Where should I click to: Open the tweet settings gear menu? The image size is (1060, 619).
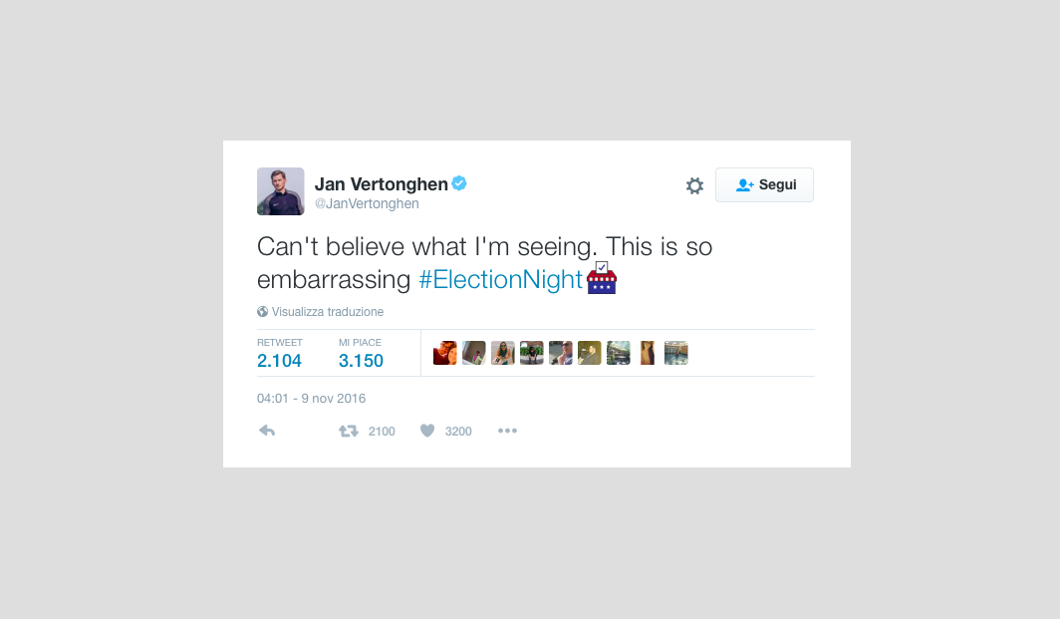(694, 185)
